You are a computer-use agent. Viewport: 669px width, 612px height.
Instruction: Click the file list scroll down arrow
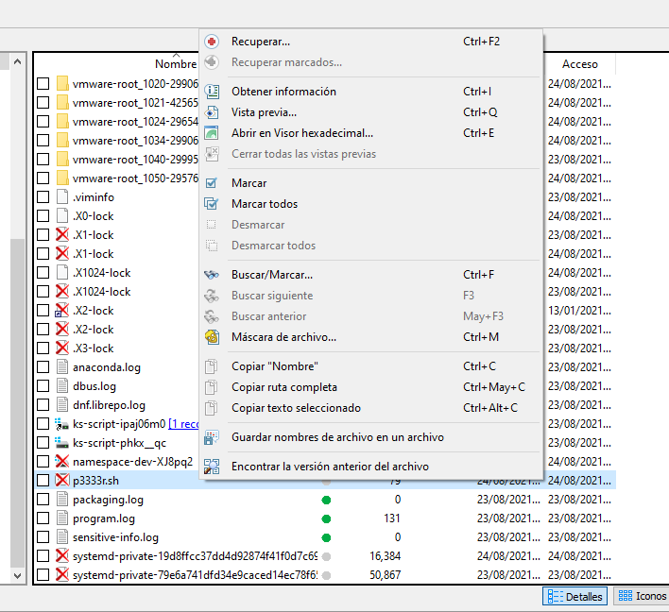[16, 574]
